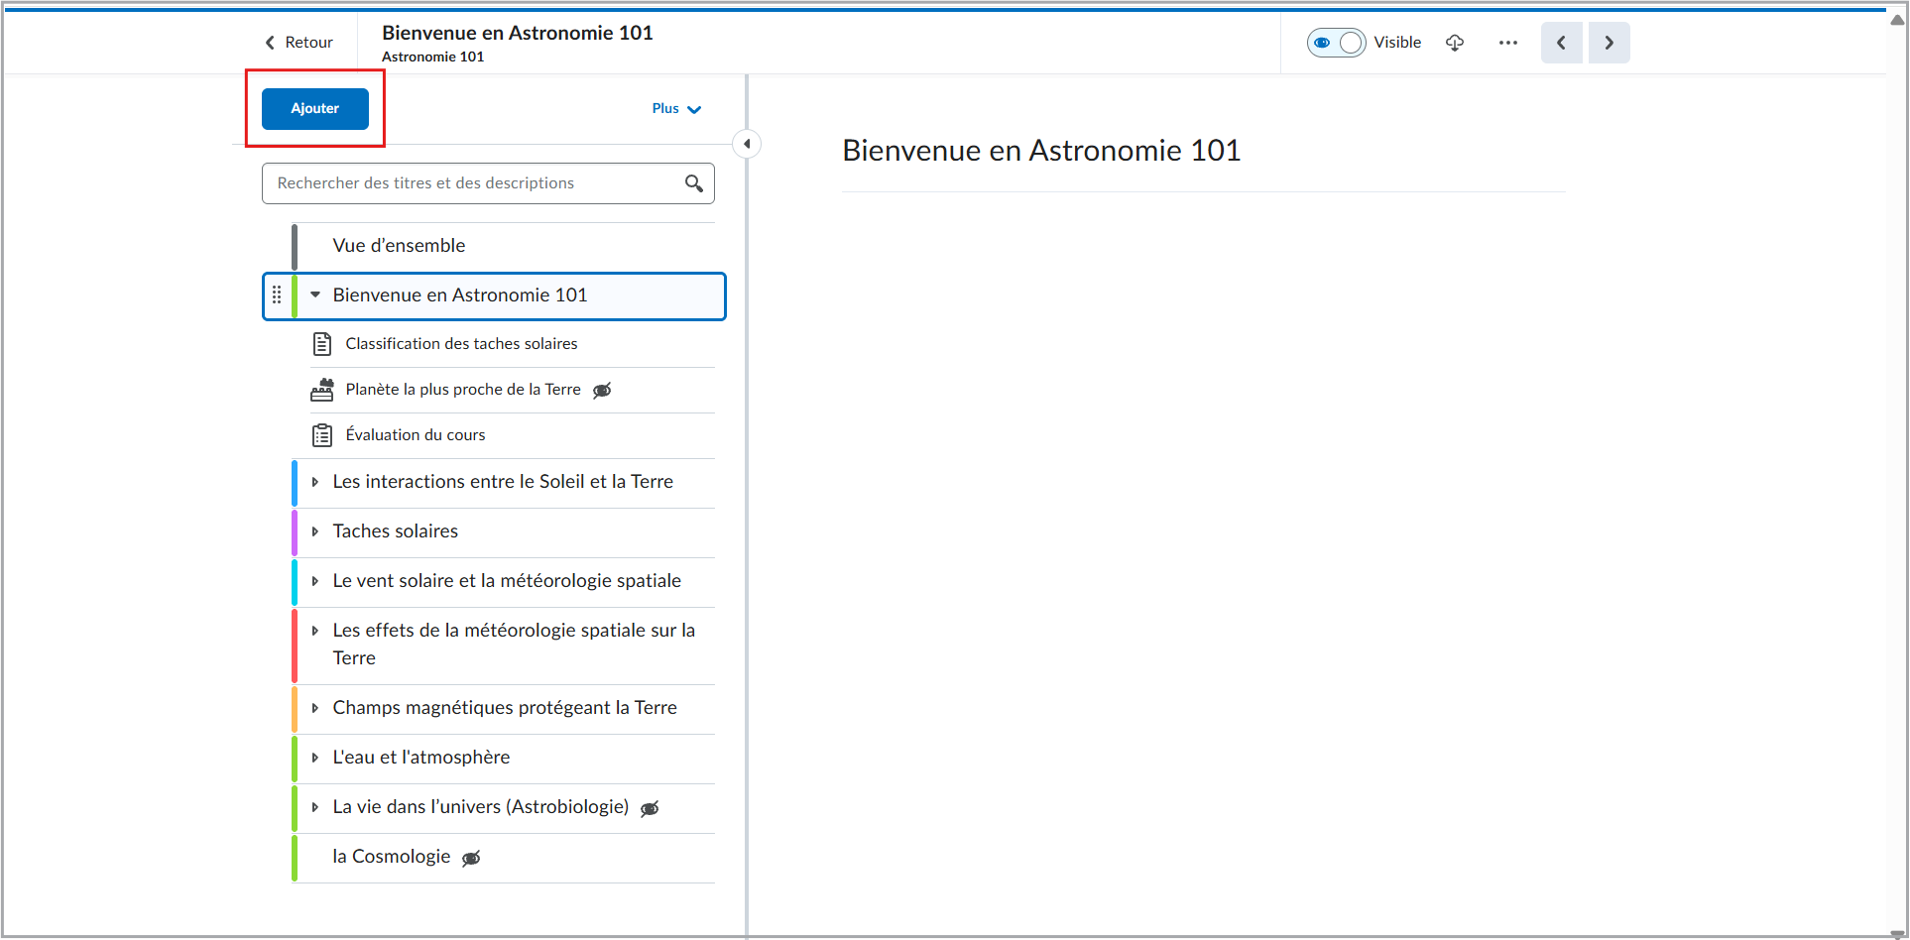Screen dimensions: 1910x940
Task: Click hidden-eye icon beside La vie dans l'univers
Action: click(650, 809)
